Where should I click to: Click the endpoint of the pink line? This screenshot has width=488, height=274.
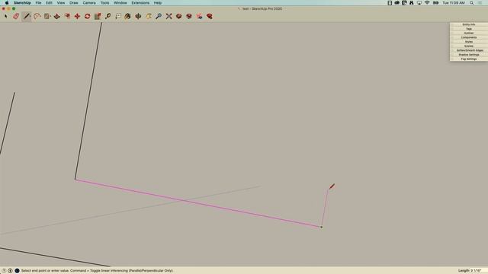[322, 227]
